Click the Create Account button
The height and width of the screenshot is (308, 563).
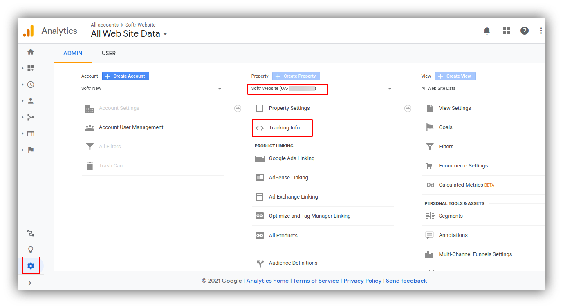(x=126, y=76)
